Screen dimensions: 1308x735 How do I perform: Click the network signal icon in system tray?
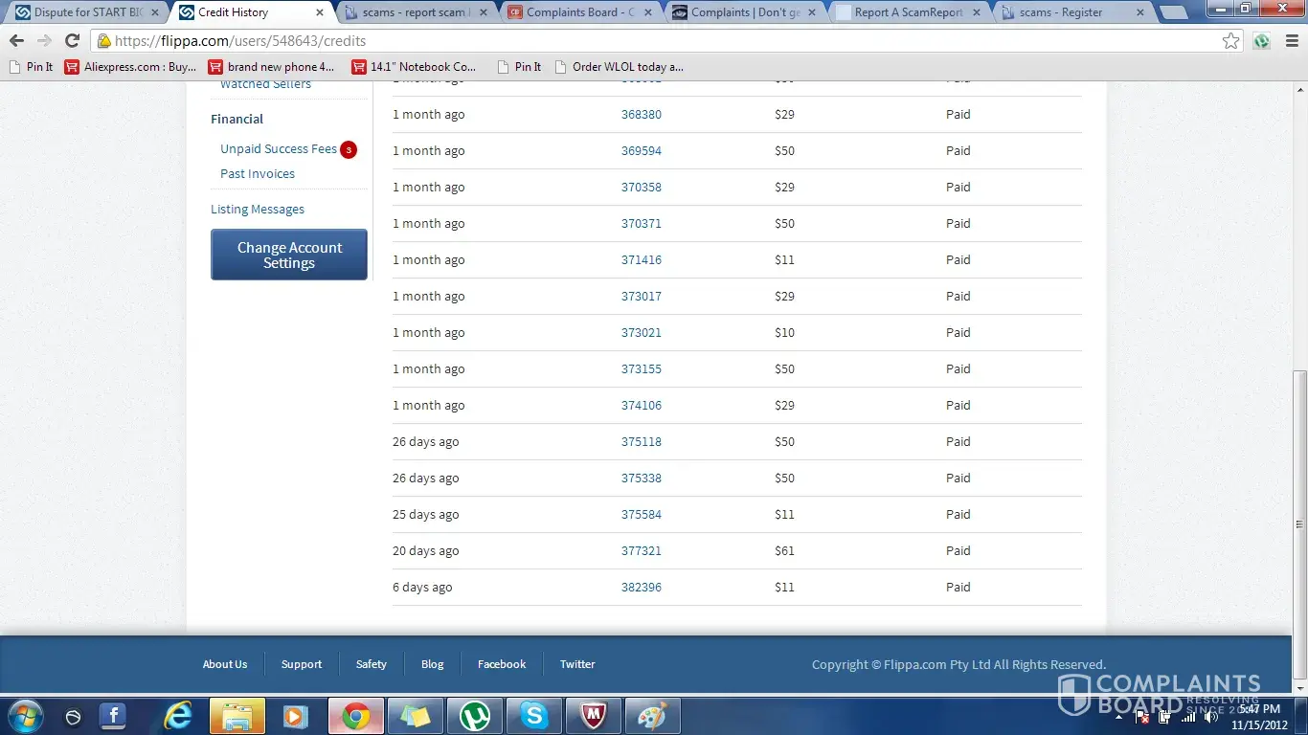point(1188,718)
